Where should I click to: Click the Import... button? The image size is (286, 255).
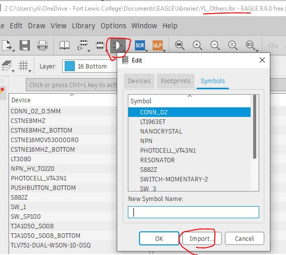(202, 238)
